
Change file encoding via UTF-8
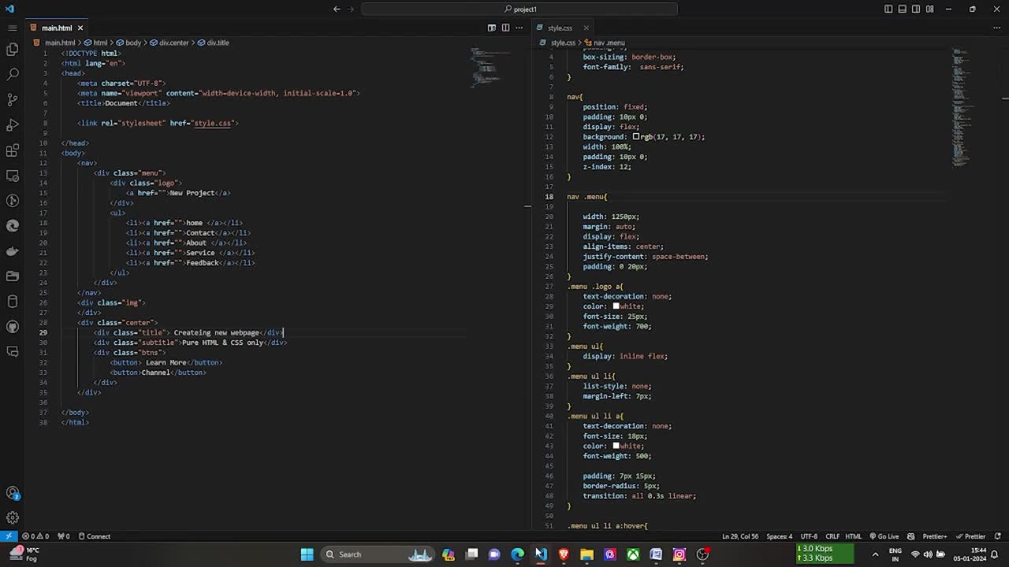click(x=810, y=536)
